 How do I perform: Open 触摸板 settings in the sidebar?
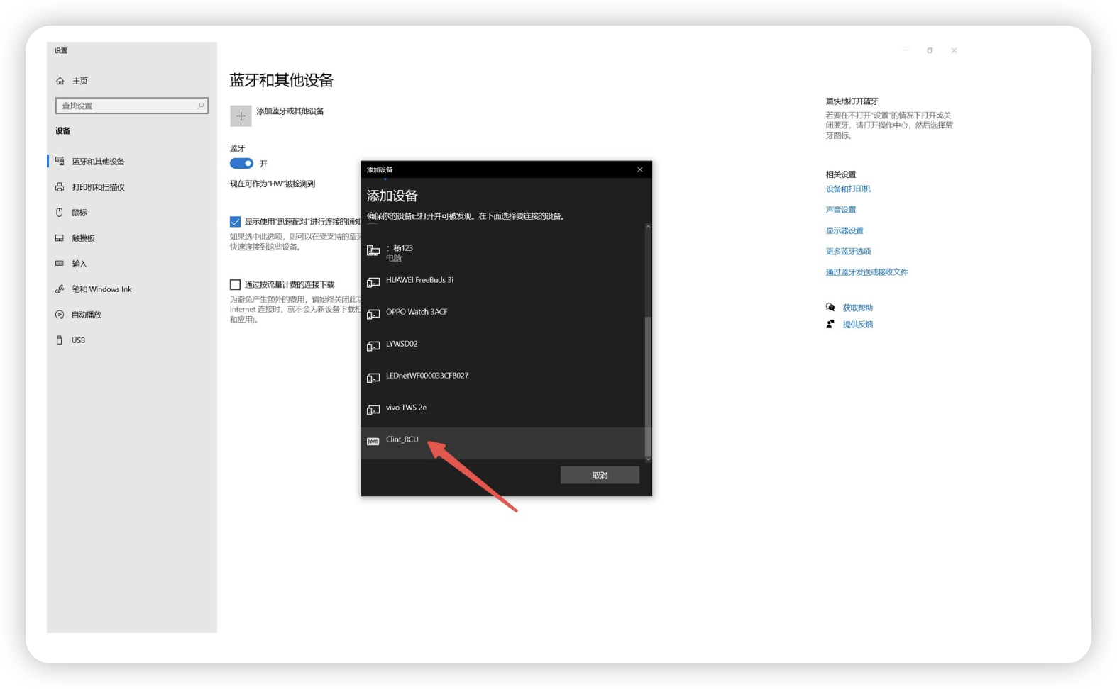point(83,238)
